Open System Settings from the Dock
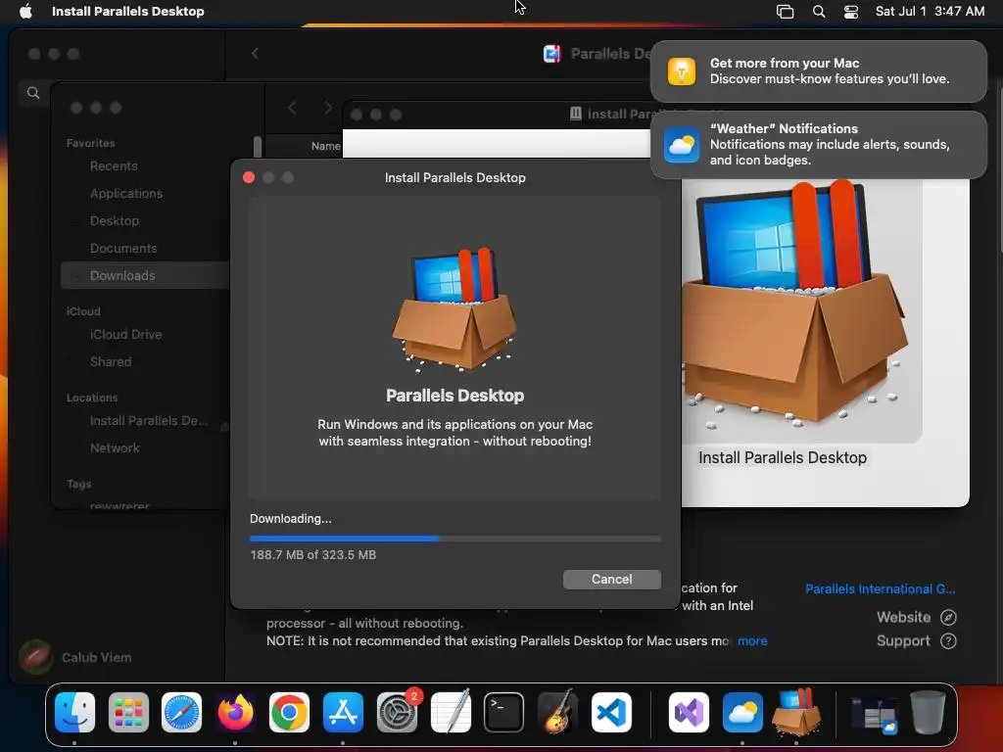 (398, 712)
